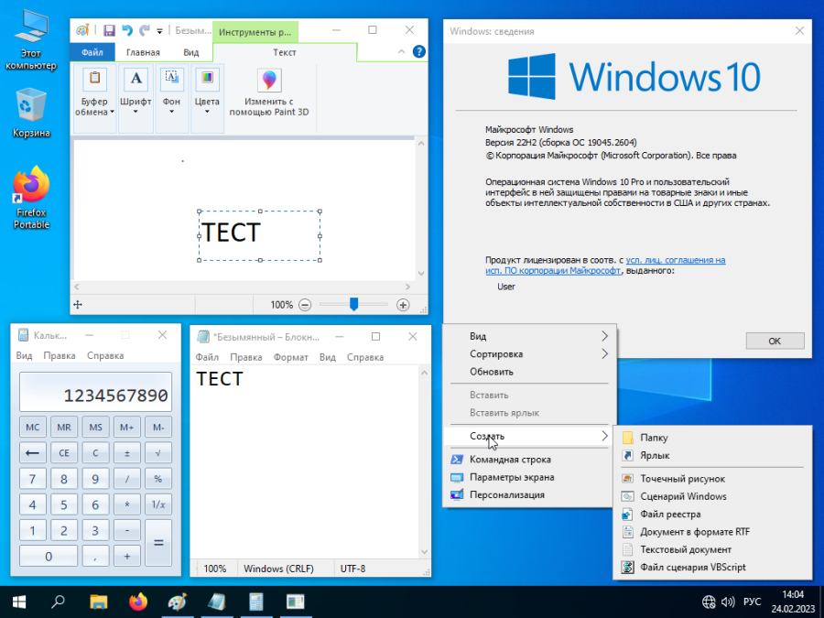Open Параметры экрана from the context menu
824x618 pixels.
[x=528, y=477]
